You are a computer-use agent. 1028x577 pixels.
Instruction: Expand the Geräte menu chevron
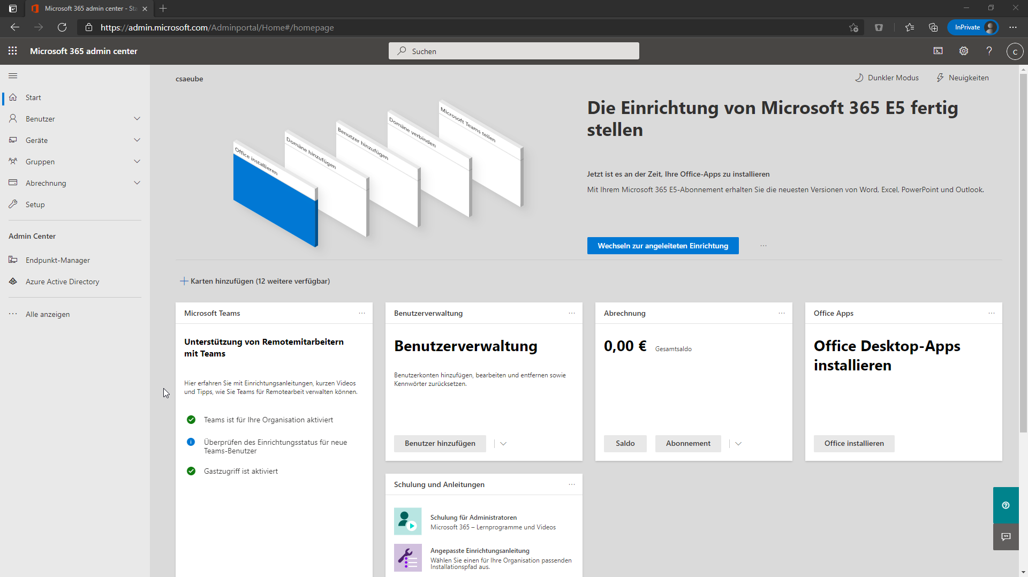137,140
